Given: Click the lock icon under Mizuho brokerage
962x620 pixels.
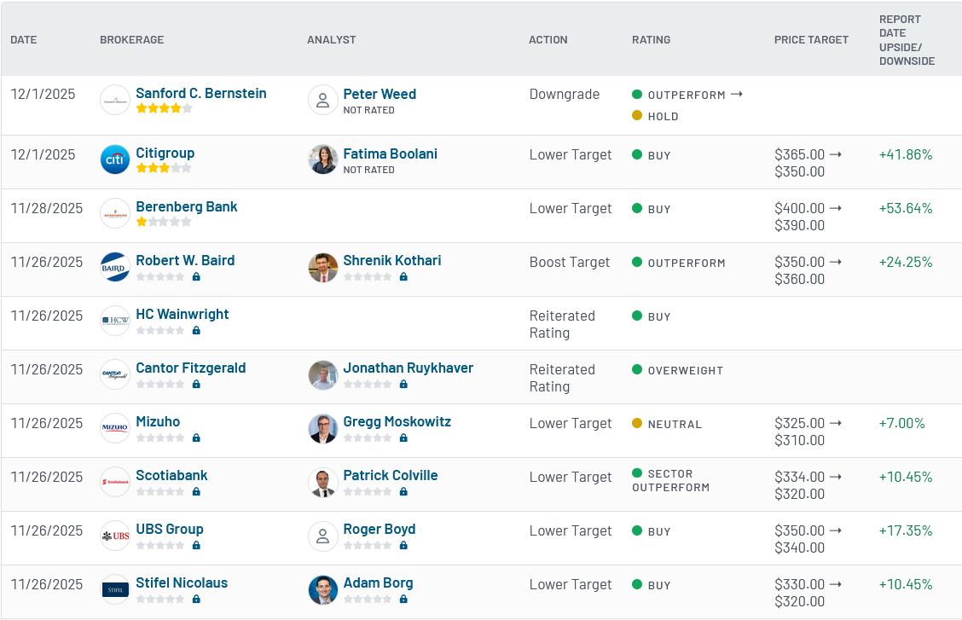Looking at the screenshot, I should 196,437.
